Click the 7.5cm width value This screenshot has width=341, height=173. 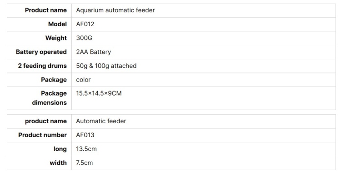84,163
